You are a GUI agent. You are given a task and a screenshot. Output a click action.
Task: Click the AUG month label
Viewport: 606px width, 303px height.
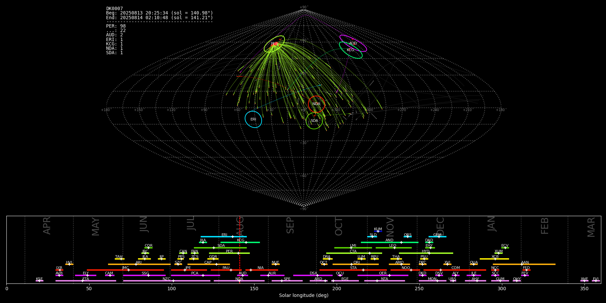coord(240,226)
